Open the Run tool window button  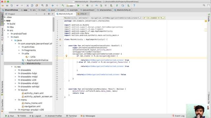click(10, 116)
